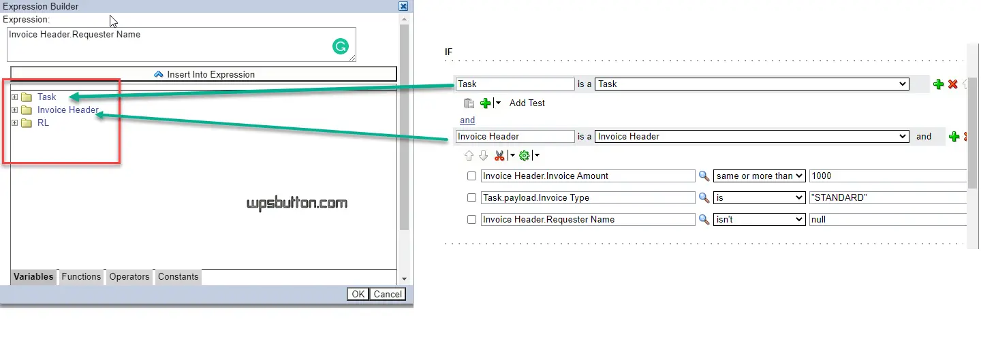The width and height of the screenshot is (981, 345).
Task: Click the move up arrow icon
Action: (469, 156)
